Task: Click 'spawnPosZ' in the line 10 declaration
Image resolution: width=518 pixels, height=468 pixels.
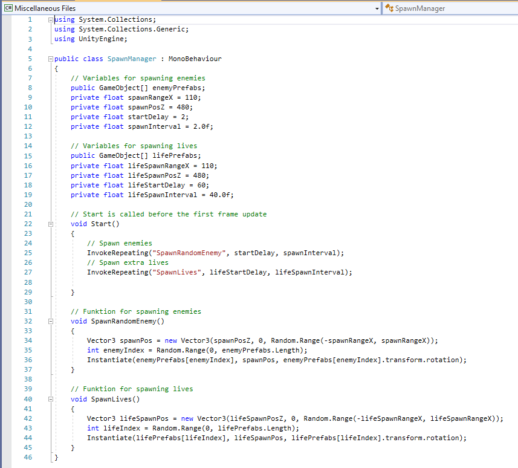Action: tap(146, 107)
